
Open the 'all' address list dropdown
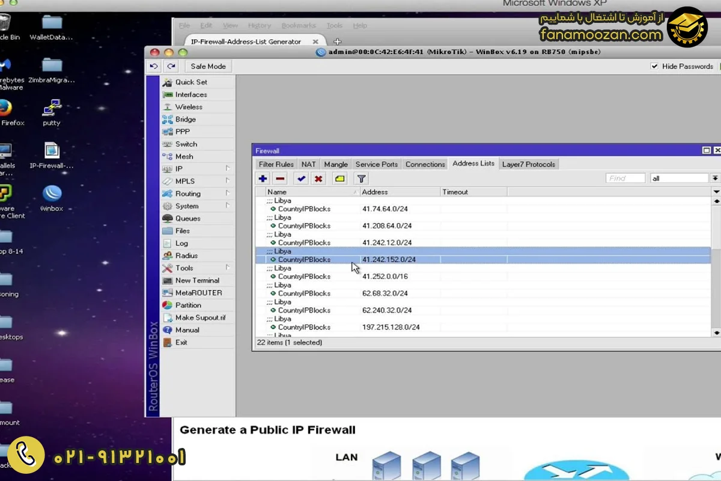pos(715,179)
